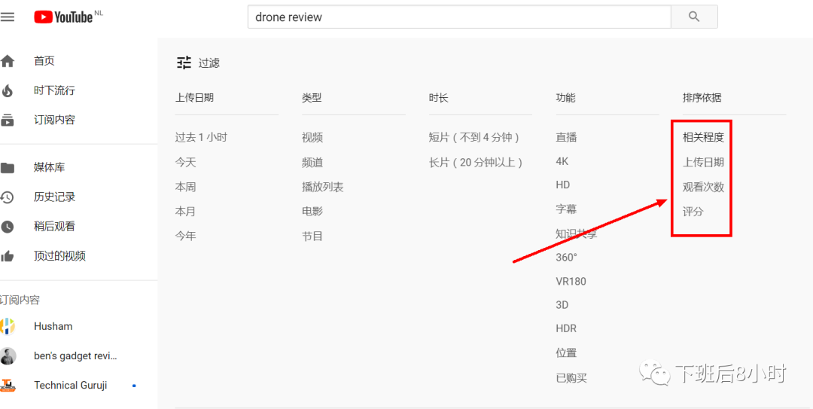Click the 订阅内容 subscriptions icon
This screenshot has width=813, height=409.
[8, 121]
